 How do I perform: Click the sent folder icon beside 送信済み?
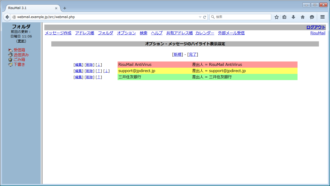point(10,55)
